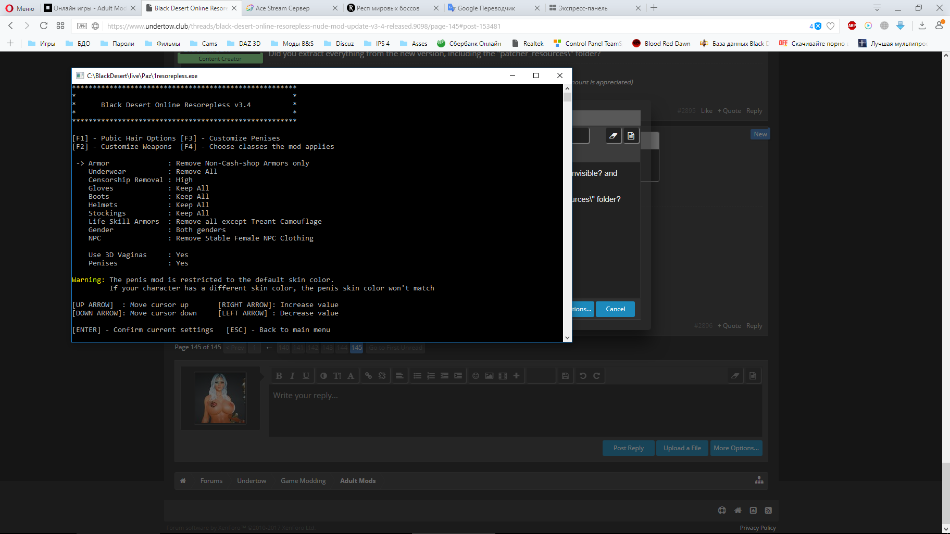Click the Adblock Plus extension icon
Viewport: 950px width, 534px height.
click(852, 26)
